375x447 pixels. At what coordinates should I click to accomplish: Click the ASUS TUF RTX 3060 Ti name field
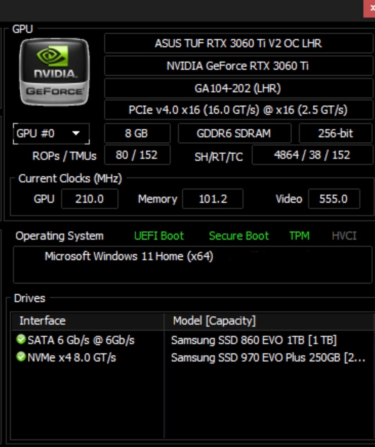pyautogui.click(x=238, y=43)
